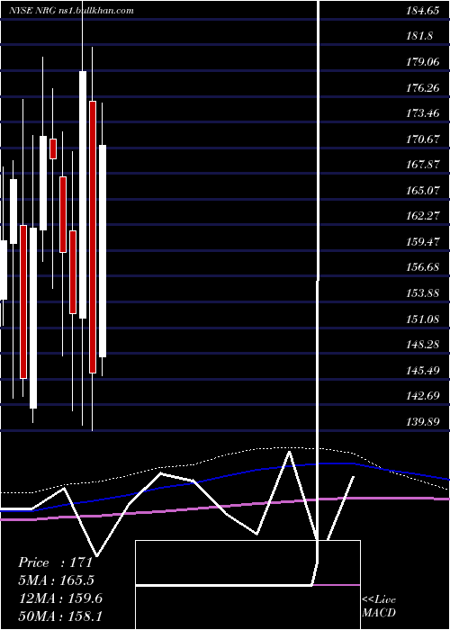Click the 184.65 price axis label
The width and height of the screenshot is (450, 630).
[x=422, y=11]
